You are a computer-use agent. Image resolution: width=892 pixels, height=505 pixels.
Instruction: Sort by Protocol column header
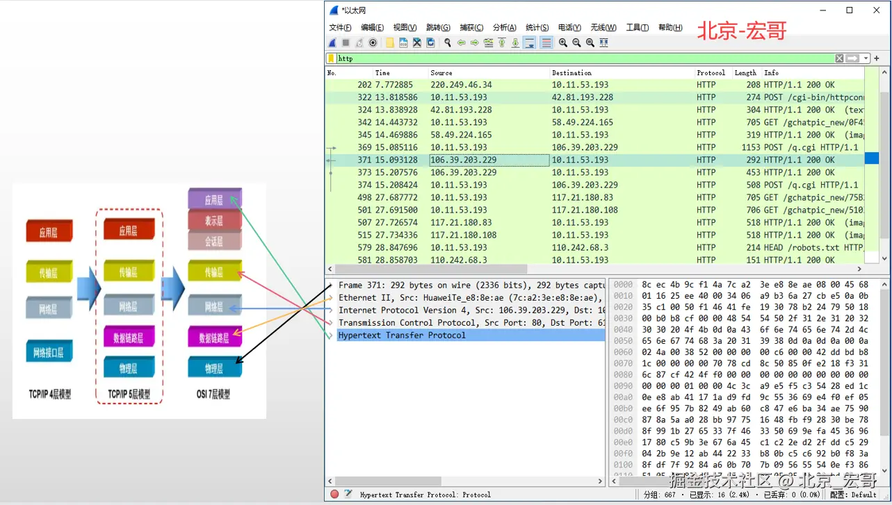click(713, 72)
